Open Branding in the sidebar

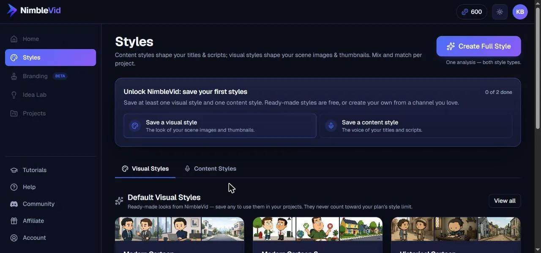tap(51, 76)
